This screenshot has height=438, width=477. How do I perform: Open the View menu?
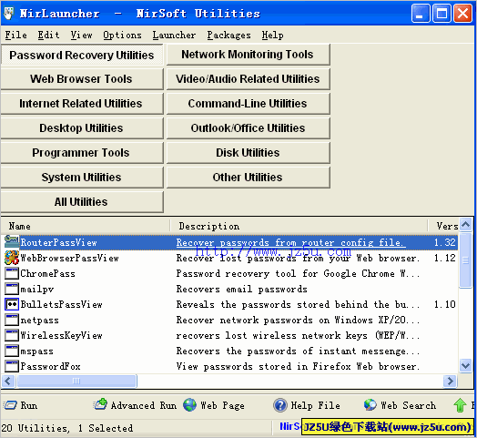(x=81, y=35)
